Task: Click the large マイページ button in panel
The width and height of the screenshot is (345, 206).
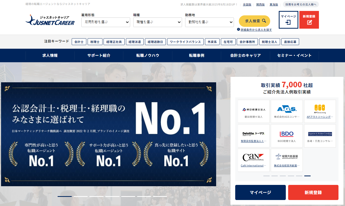Action: (x=261, y=192)
